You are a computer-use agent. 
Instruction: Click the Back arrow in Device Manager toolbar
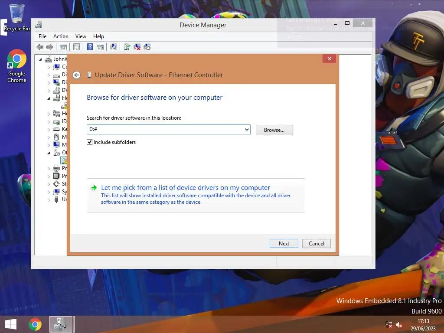coord(40,47)
